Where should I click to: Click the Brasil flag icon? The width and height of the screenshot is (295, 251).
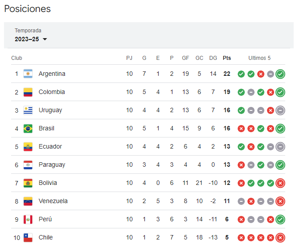pos(28,128)
